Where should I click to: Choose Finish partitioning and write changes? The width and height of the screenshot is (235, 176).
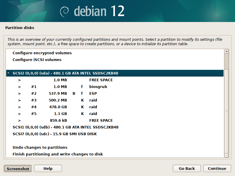click(58, 154)
